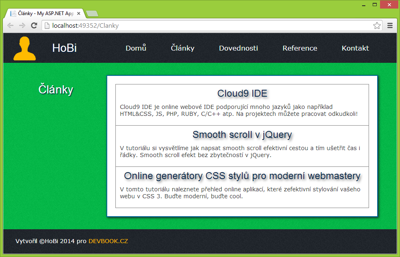Open the Dovednosti section
Image resolution: width=400 pixels, height=257 pixels.
[238, 48]
